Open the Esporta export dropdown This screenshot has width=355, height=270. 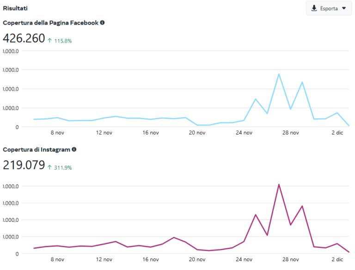329,8
